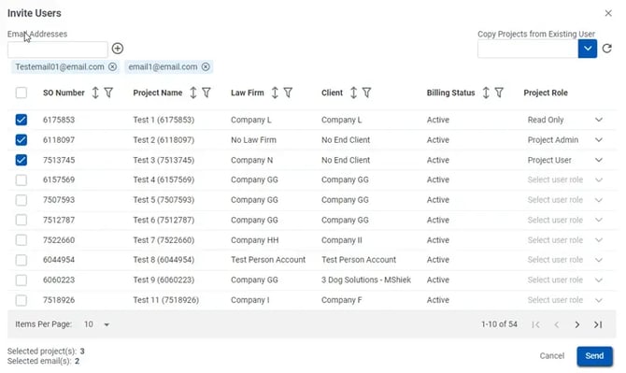Change Project User role for Test 3
This screenshot has width=626, height=373.
point(565,160)
